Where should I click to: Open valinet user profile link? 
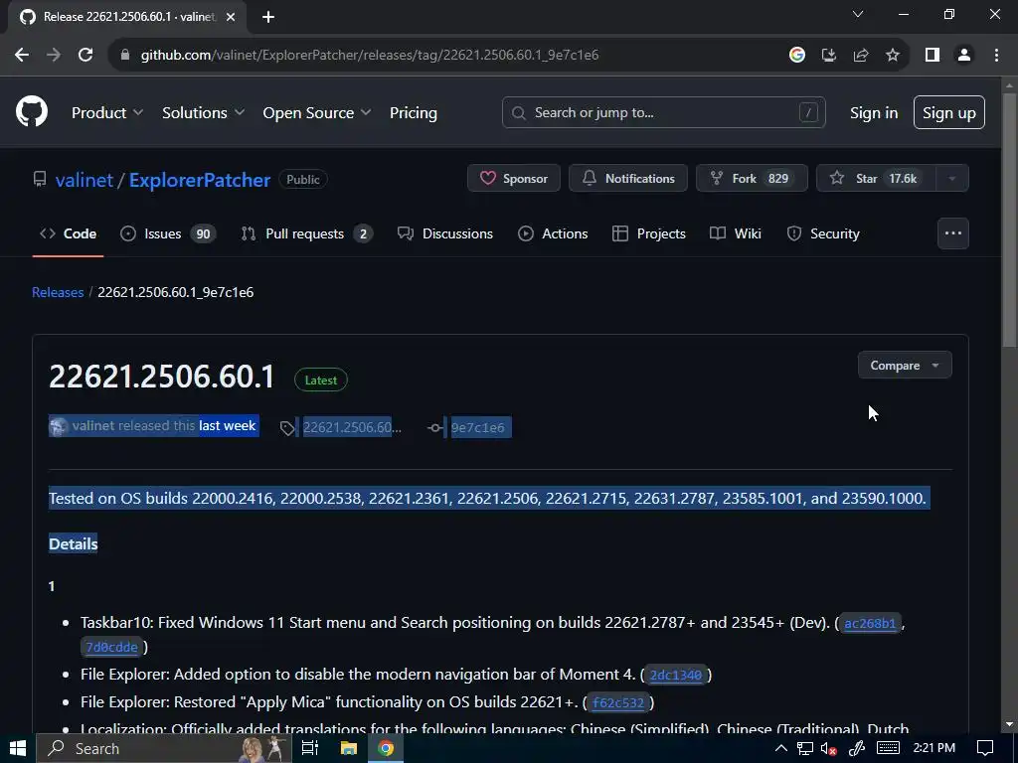(85, 180)
